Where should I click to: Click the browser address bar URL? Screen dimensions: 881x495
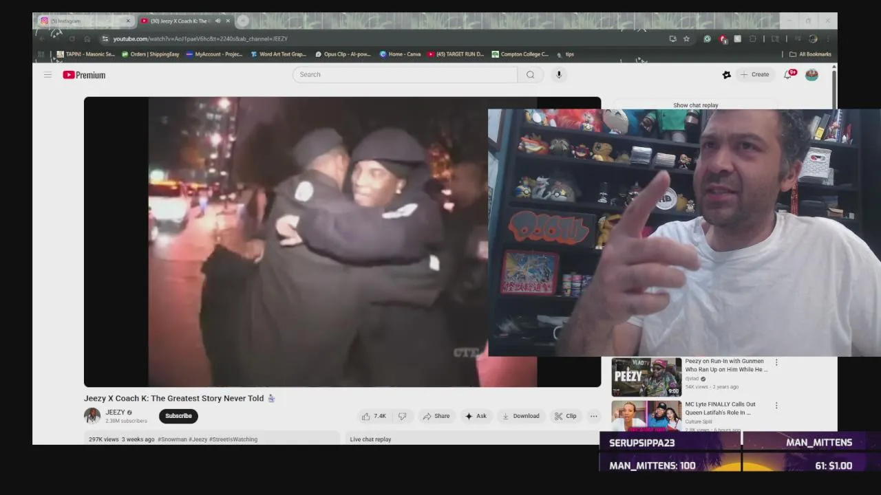click(x=200, y=38)
